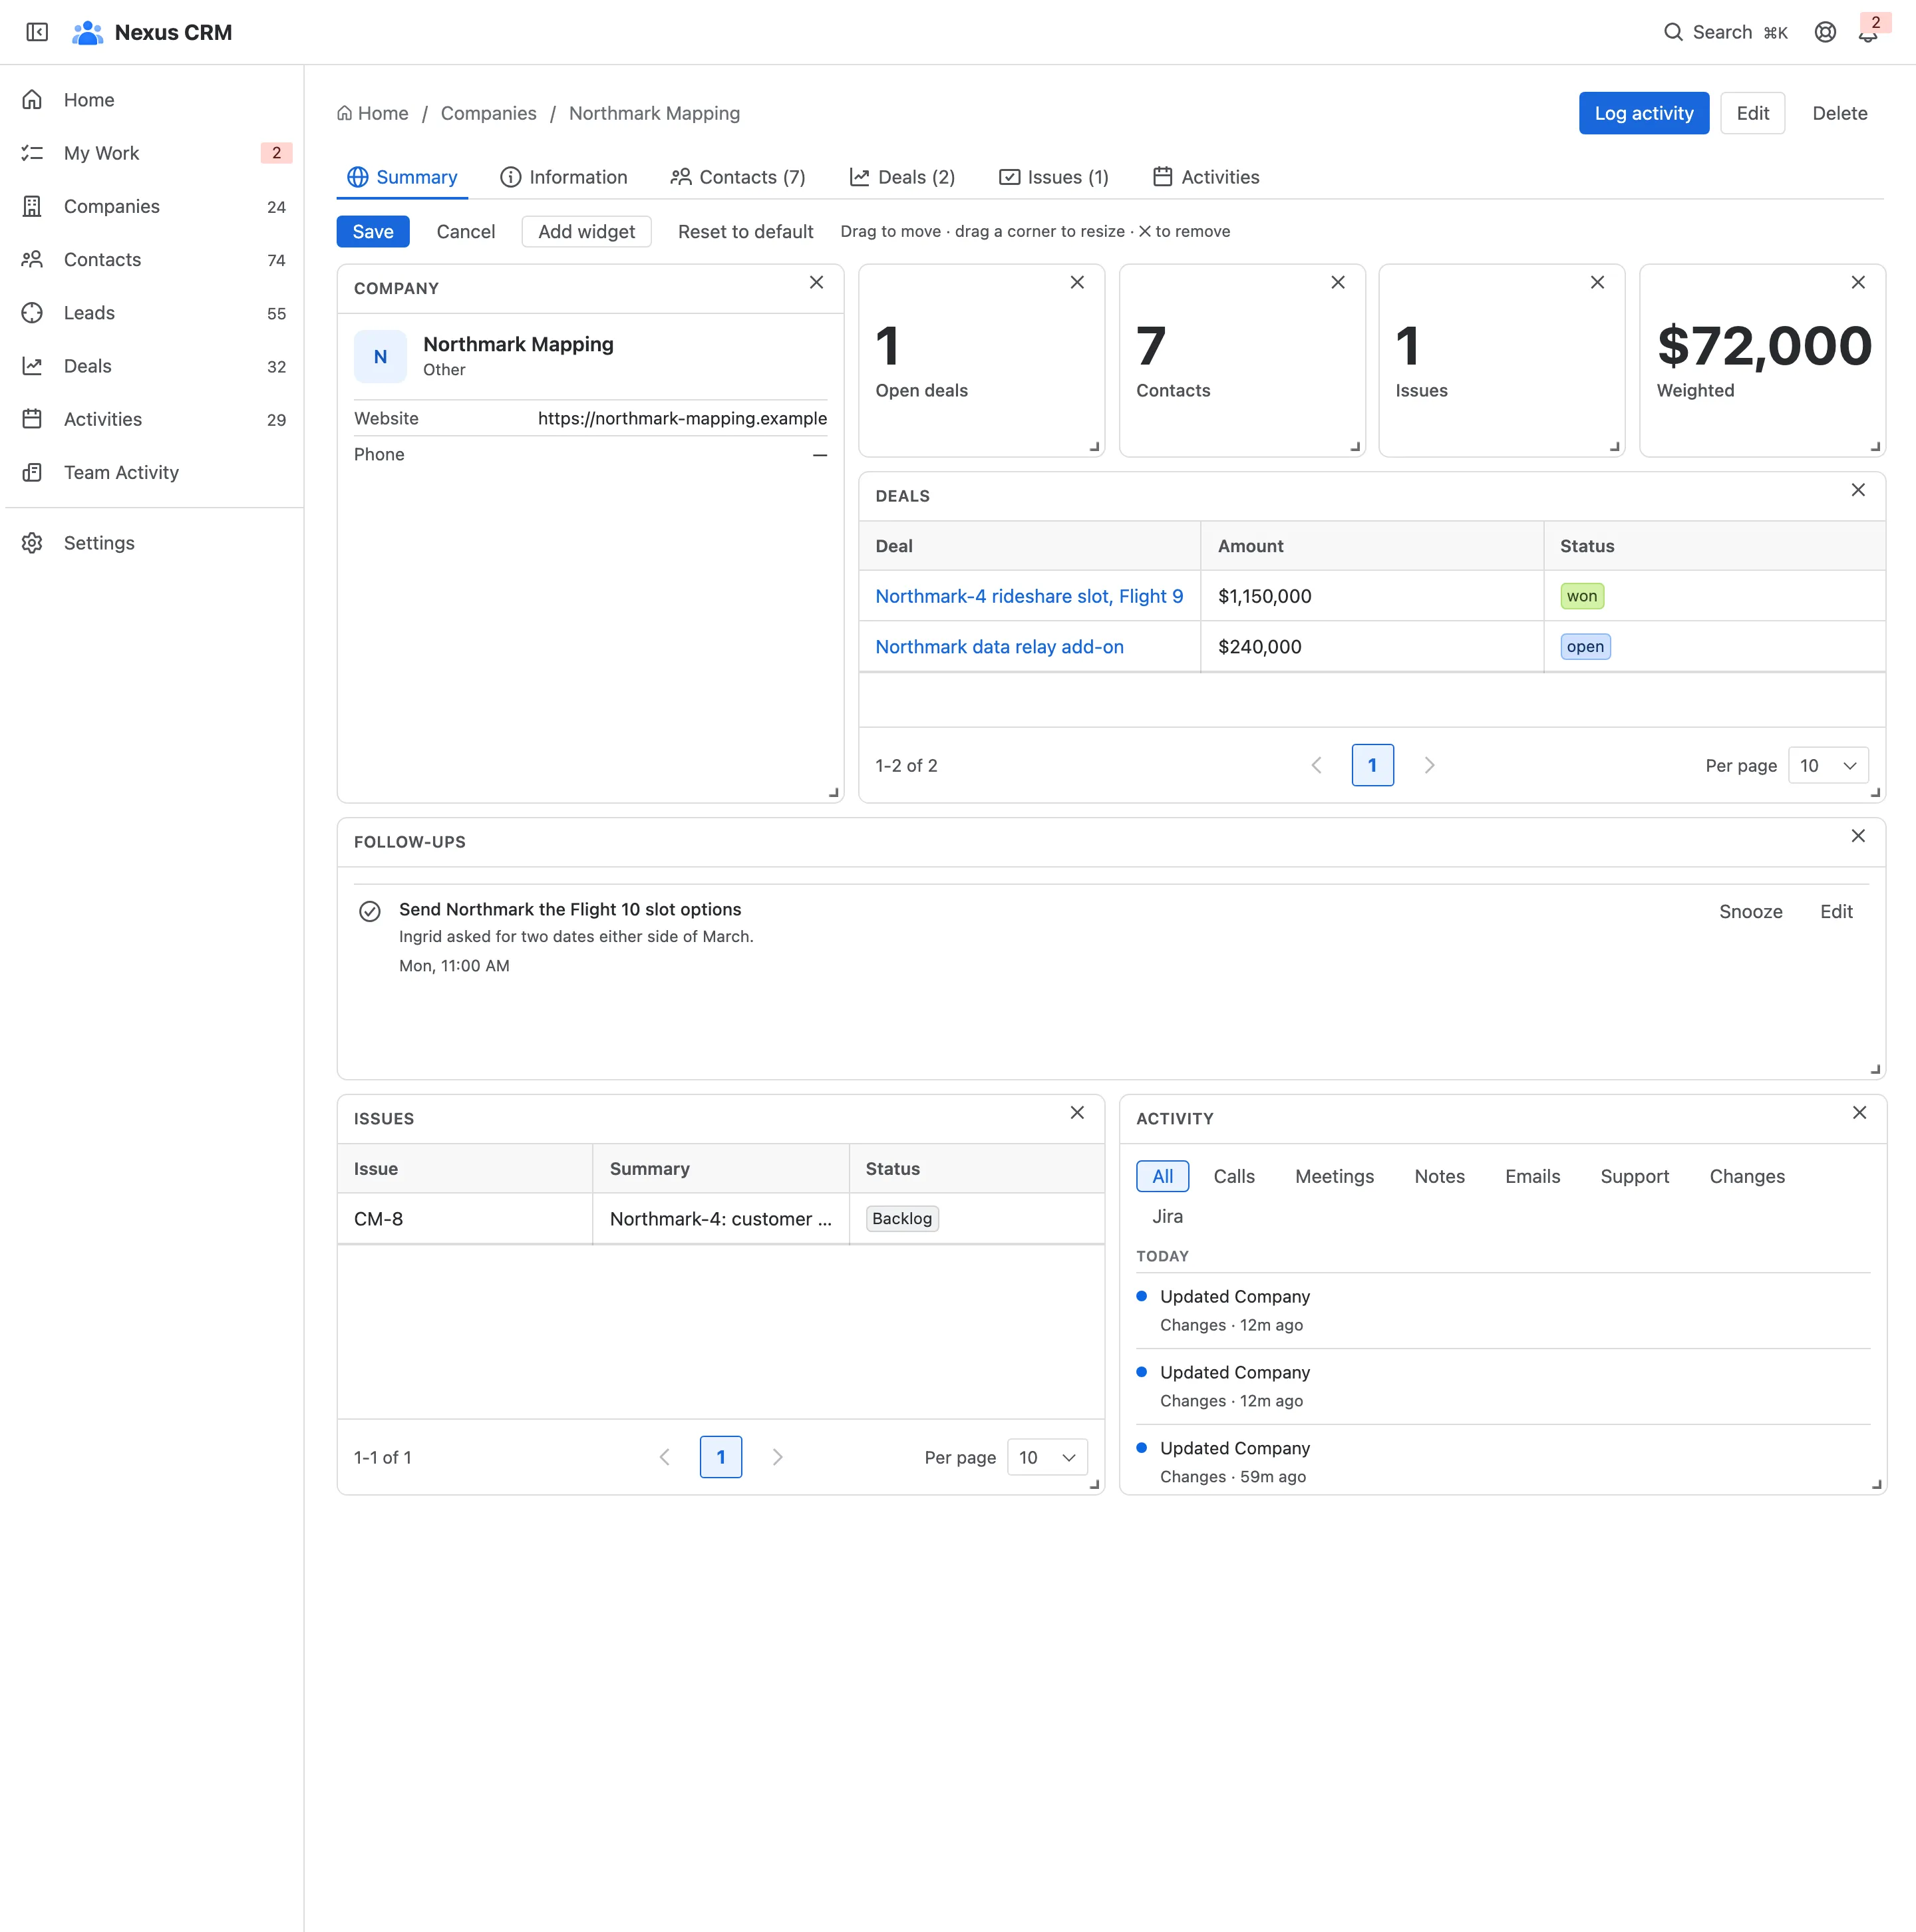This screenshot has width=1916, height=1932.
Task: Open the Issues widget Per page dropdown
Action: tap(1047, 1458)
